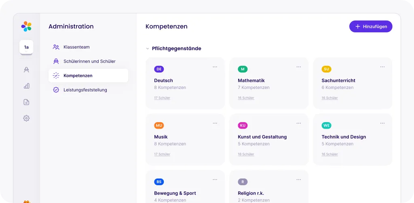414x203 pixels.
Task: Open the Sachunterricht subject title
Action: click(x=338, y=80)
